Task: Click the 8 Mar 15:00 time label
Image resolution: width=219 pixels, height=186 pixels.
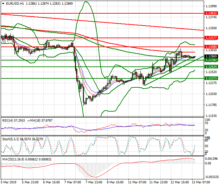Action: [x=115, y=182]
